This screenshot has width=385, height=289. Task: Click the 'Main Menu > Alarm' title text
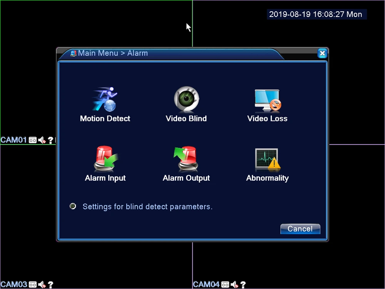click(x=113, y=53)
